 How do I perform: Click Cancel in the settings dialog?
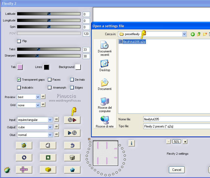[x=177, y=170]
